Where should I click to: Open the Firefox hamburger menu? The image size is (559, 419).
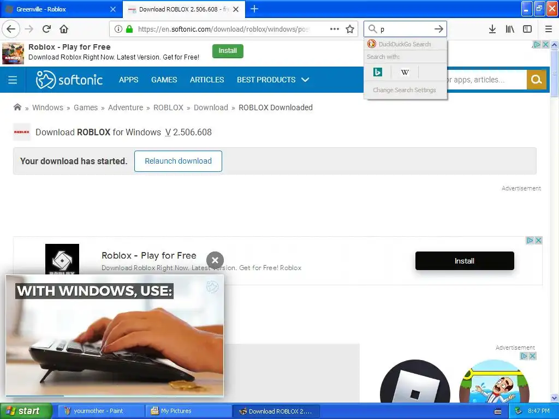click(x=548, y=29)
